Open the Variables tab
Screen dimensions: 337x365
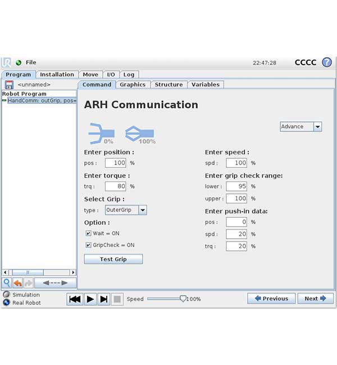[x=206, y=84]
